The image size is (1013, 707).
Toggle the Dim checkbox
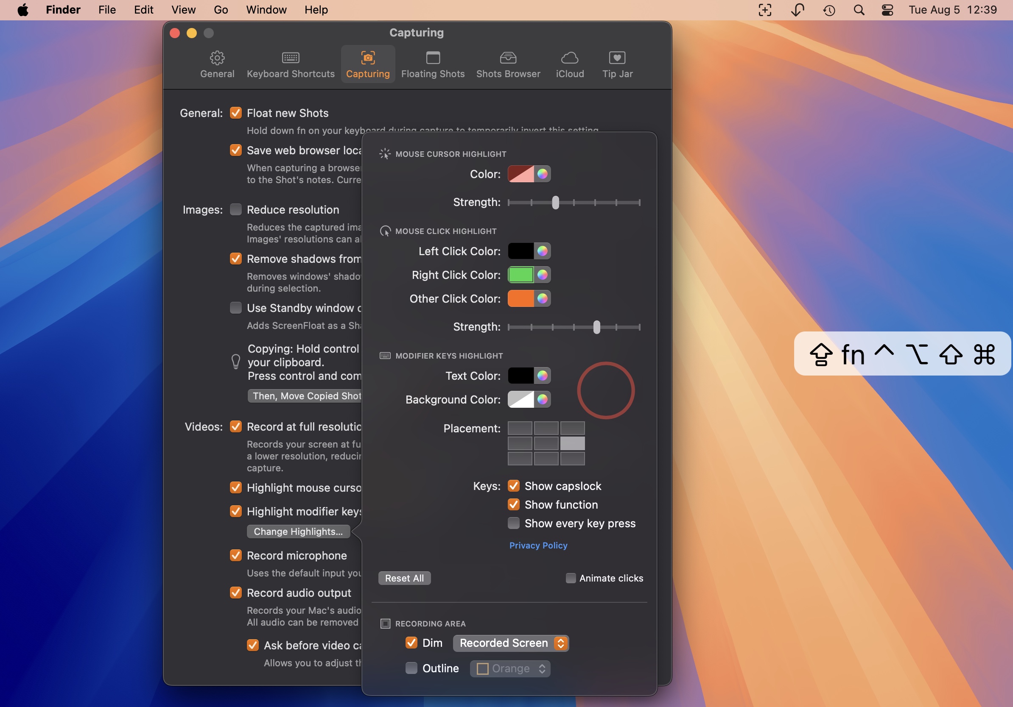(x=411, y=643)
